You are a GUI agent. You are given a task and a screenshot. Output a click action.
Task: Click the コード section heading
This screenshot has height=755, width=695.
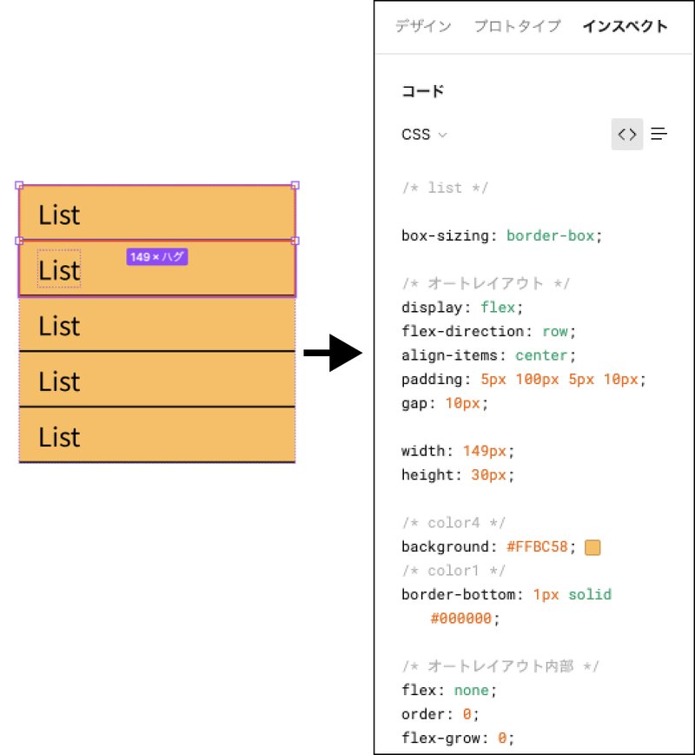tap(422, 91)
